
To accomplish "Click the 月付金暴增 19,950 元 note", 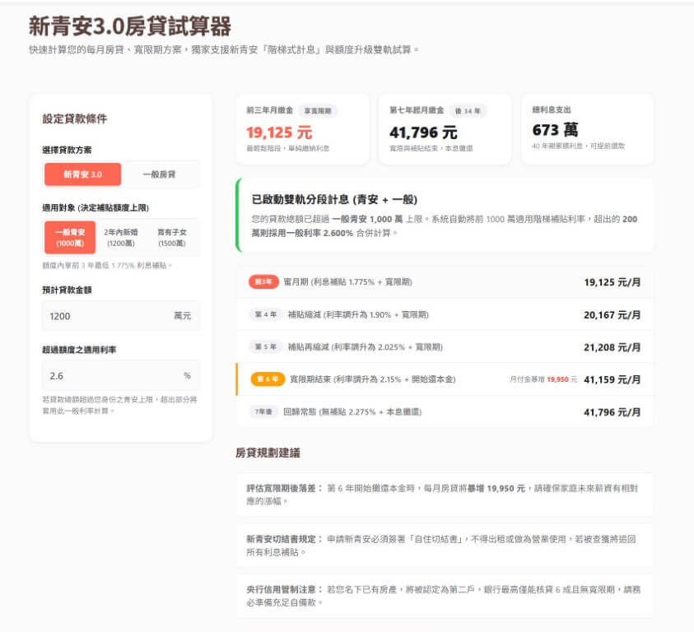I will pyautogui.click(x=543, y=379).
